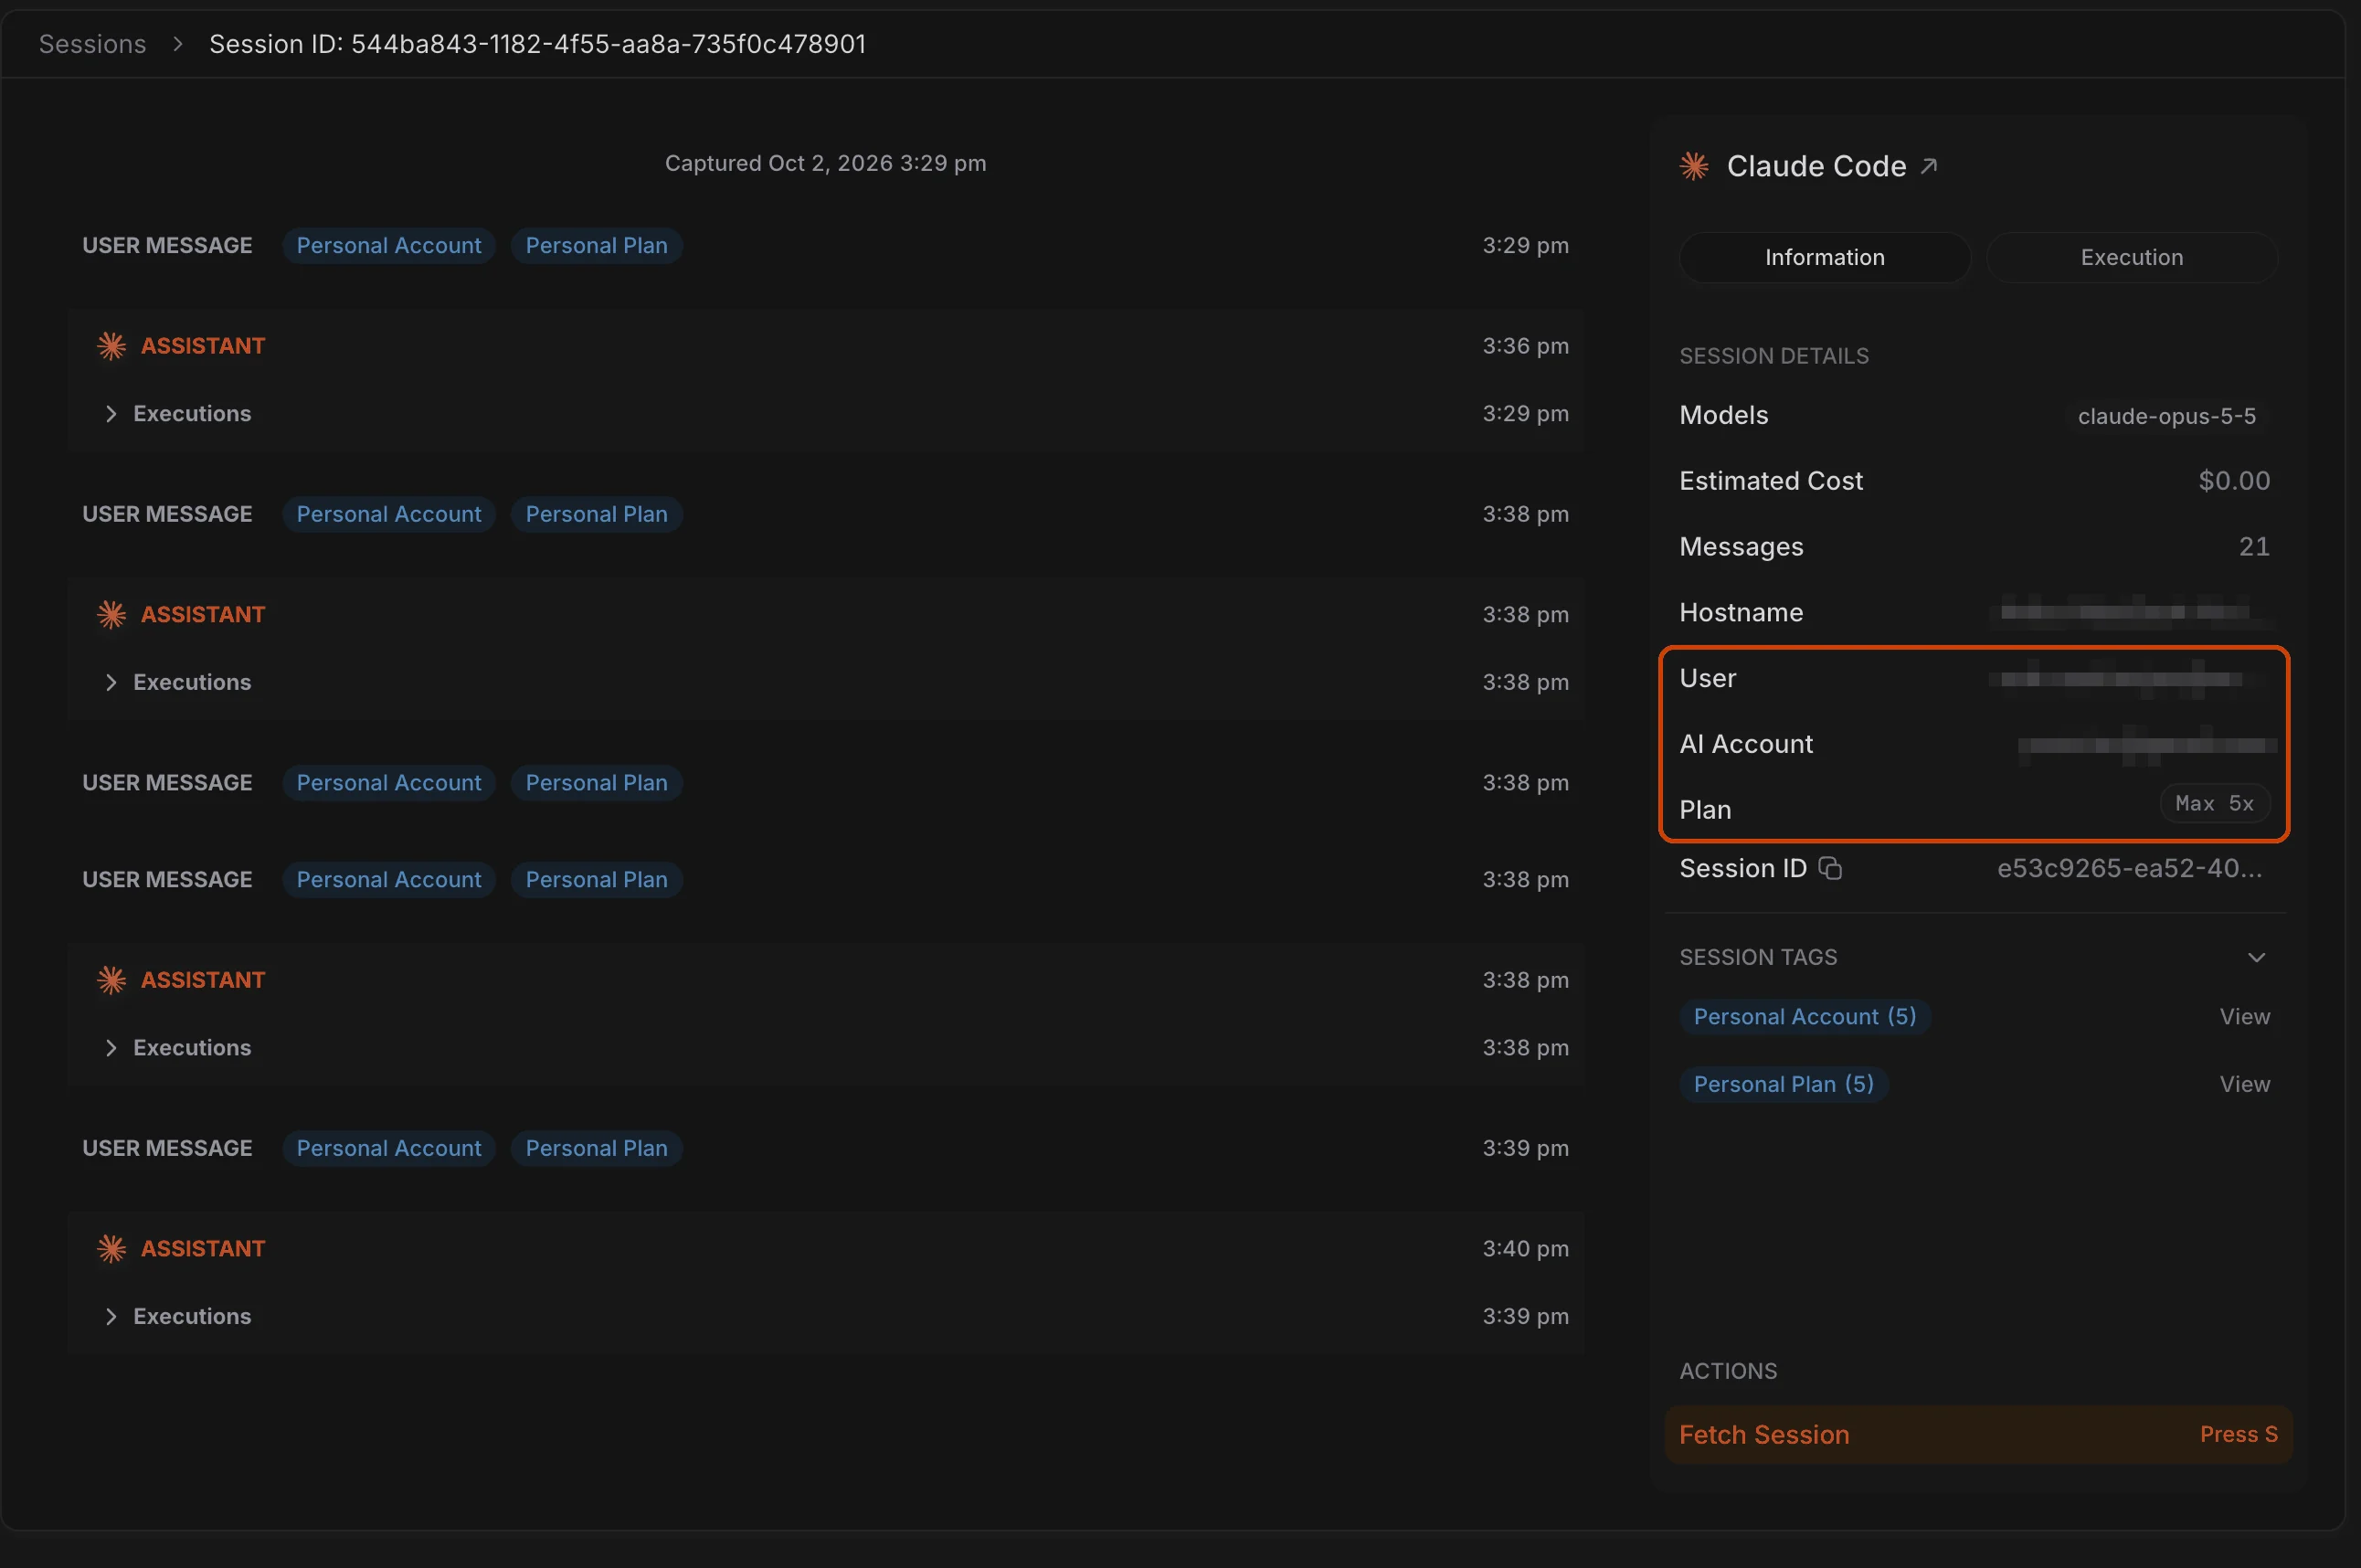Click the blurred AI Account value
2361x1568 pixels.
(2147, 745)
